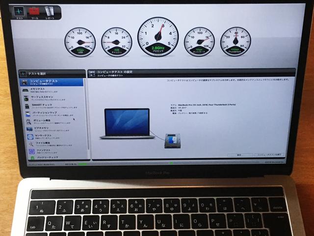Viewport: 314px width, 236px height.
Task: Click the サーフェススキャン disk icon
Action: click(x=26, y=98)
